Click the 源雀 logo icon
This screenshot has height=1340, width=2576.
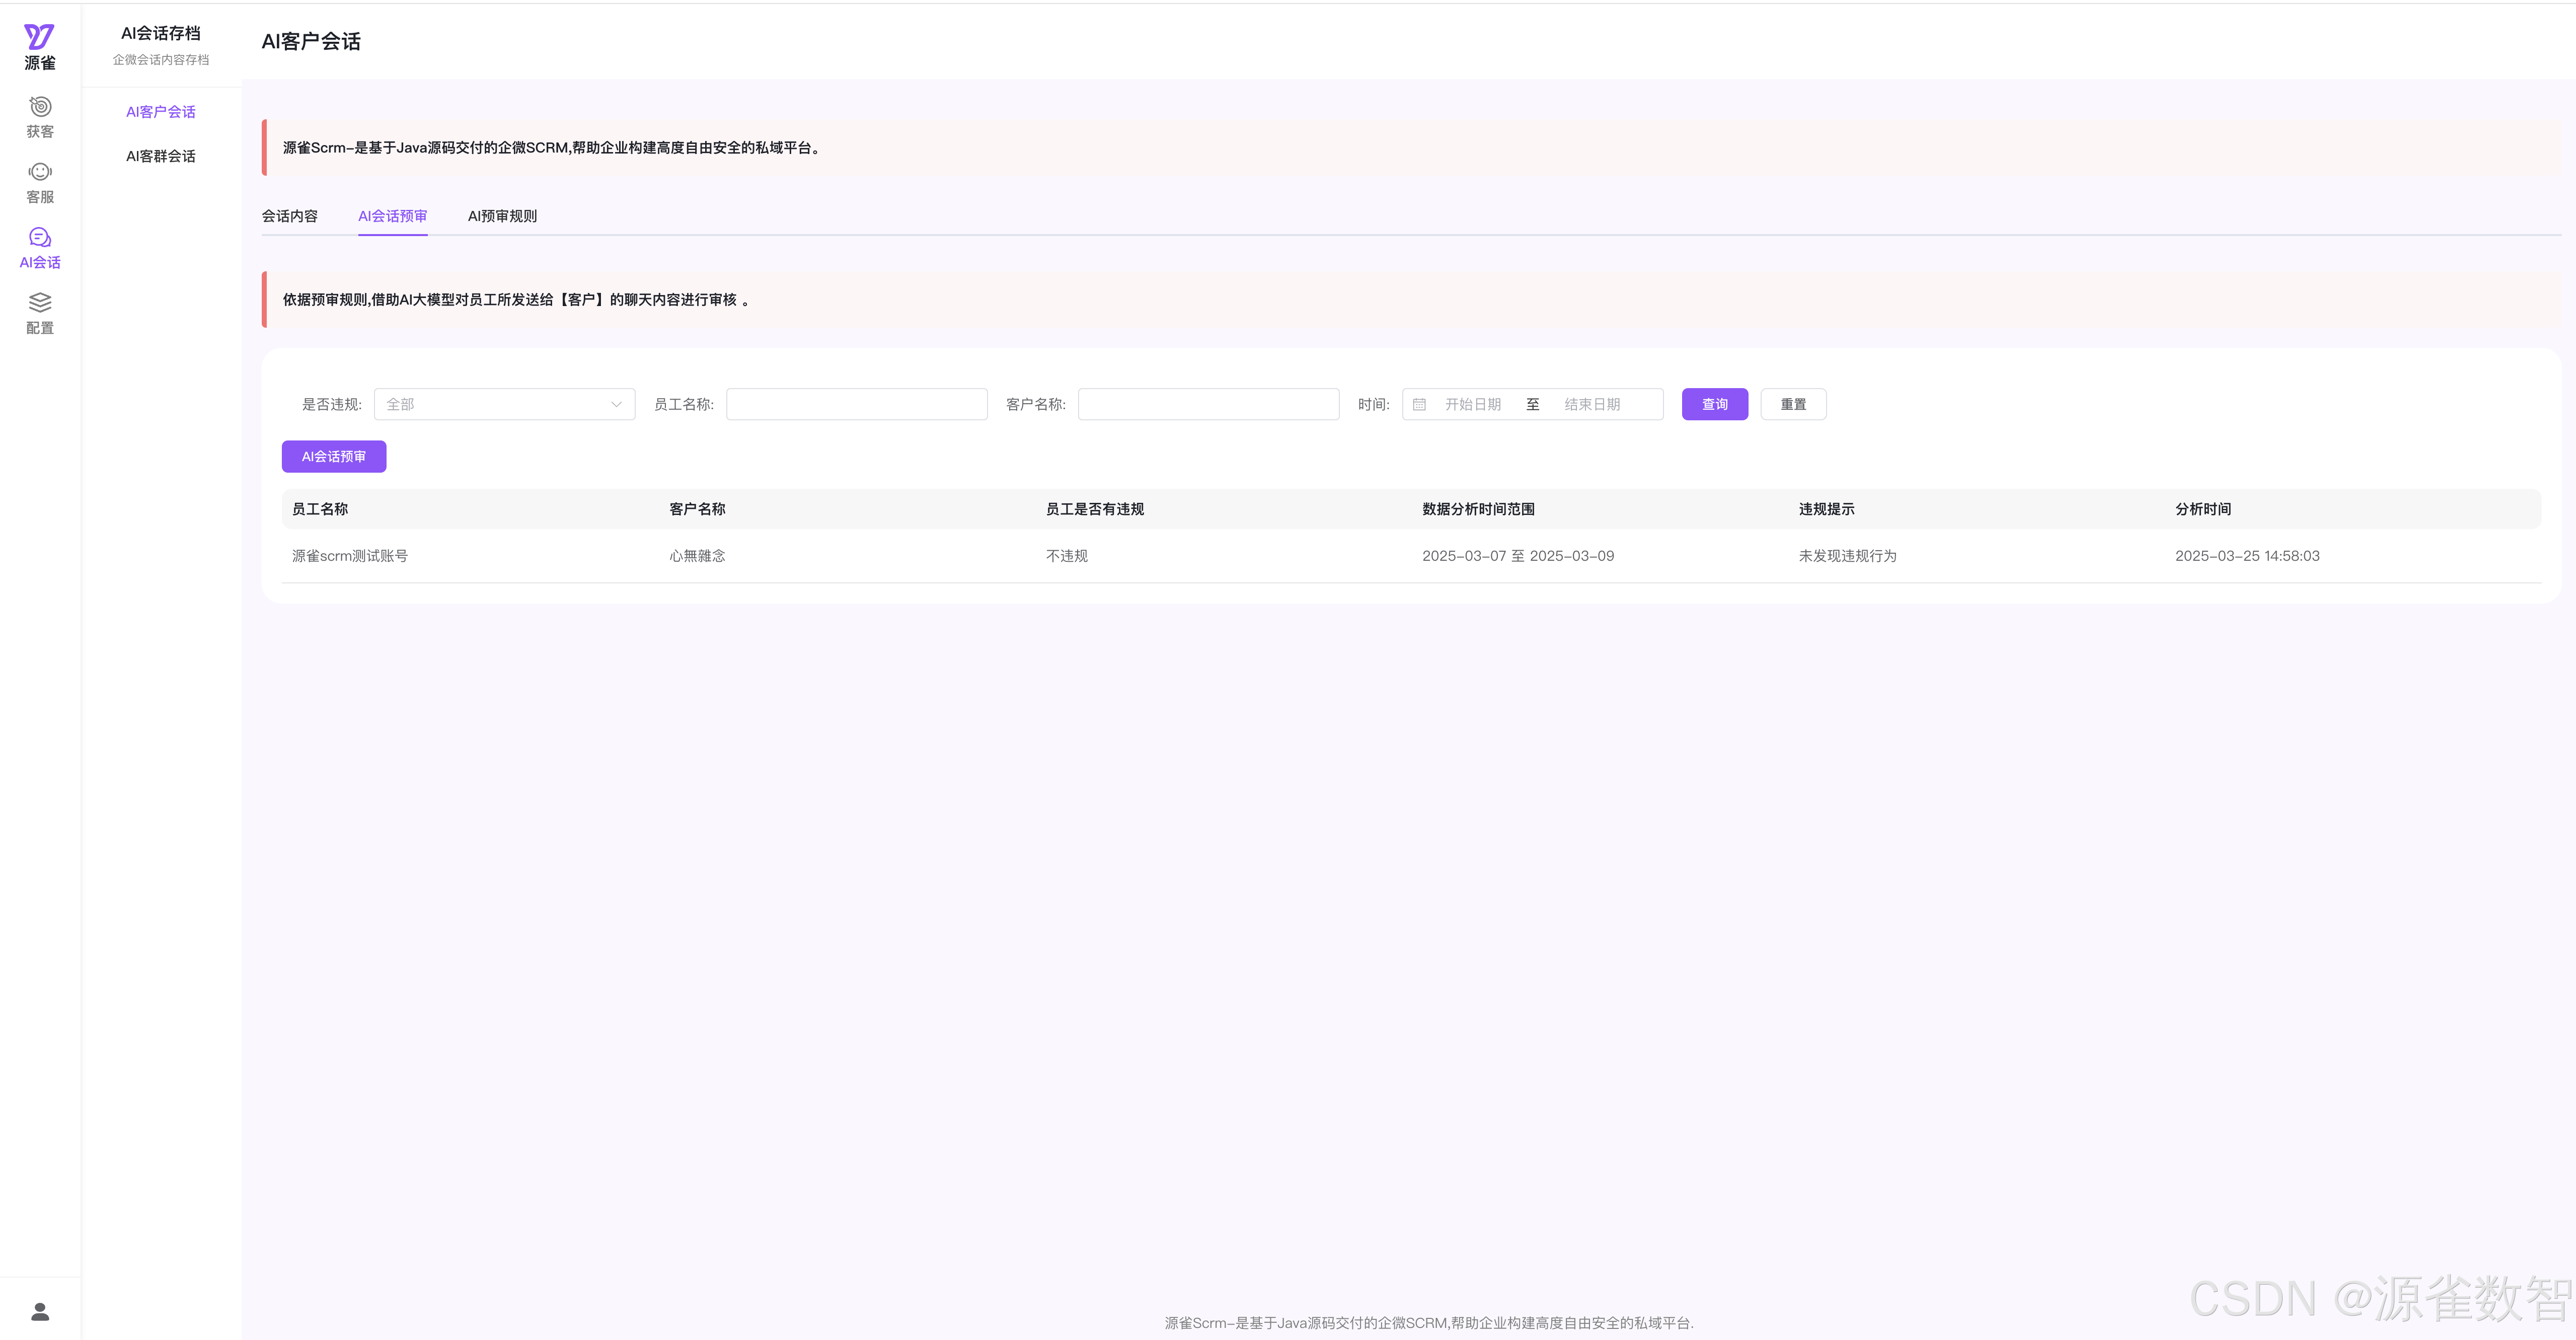click(39, 37)
